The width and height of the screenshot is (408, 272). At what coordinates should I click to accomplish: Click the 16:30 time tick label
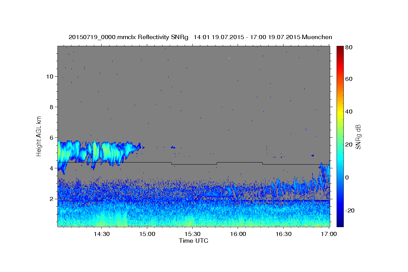[284, 234]
